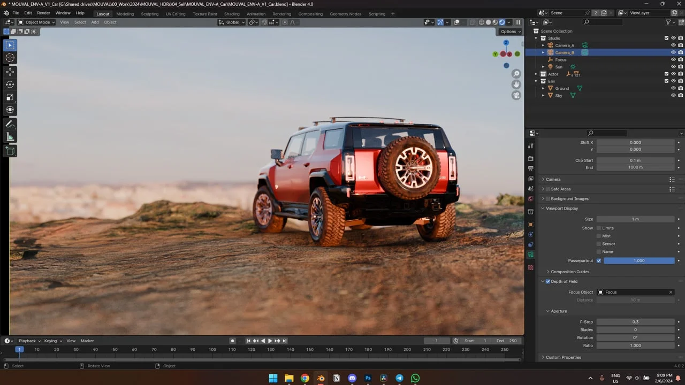The width and height of the screenshot is (685, 385).
Task: Open the Global transform orientation dropdown
Action: pos(231,22)
